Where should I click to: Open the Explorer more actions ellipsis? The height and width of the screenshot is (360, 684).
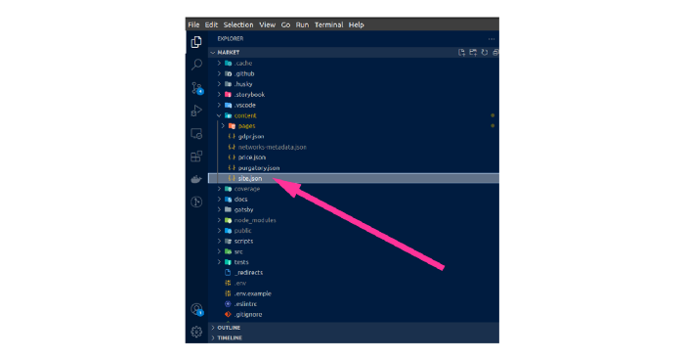pyautogui.click(x=492, y=39)
